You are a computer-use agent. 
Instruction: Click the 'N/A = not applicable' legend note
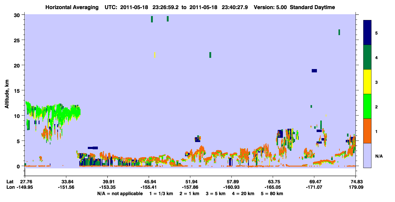click(x=120, y=194)
